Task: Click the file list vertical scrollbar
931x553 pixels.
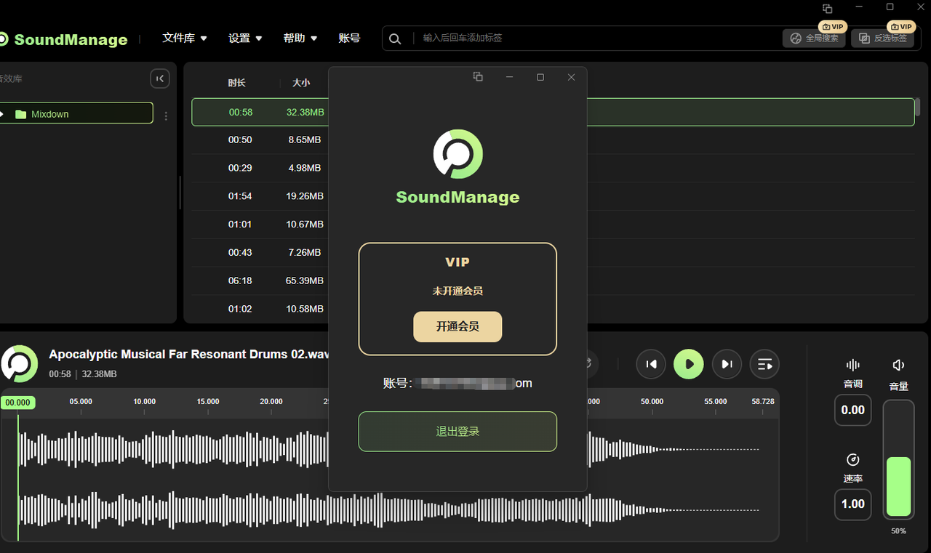Action: 918,107
